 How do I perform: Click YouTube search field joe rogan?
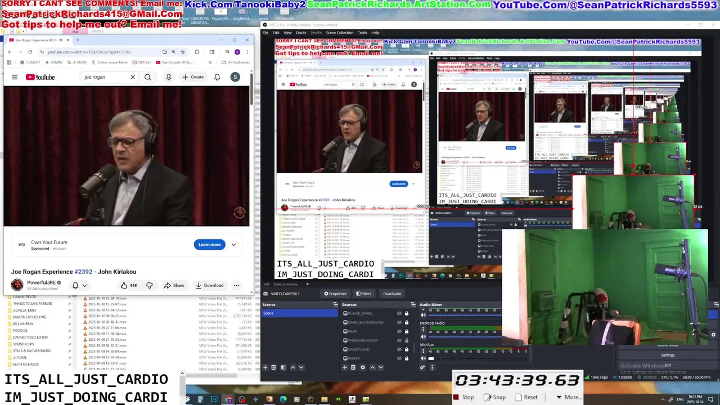click(106, 77)
